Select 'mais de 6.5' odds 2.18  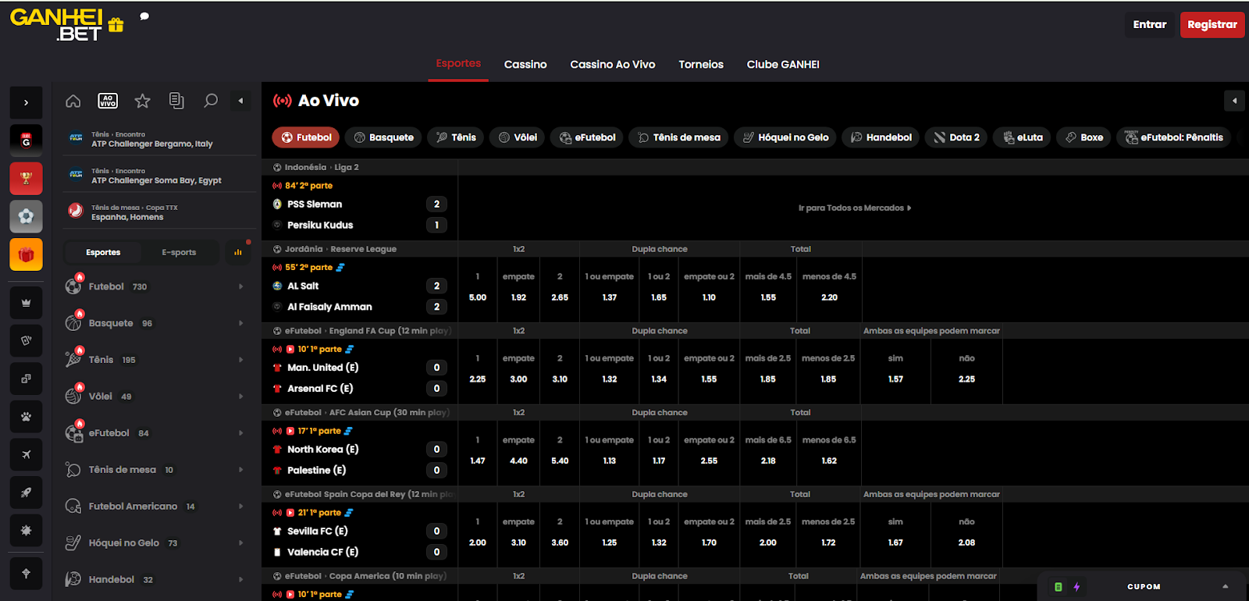[x=768, y=451]
